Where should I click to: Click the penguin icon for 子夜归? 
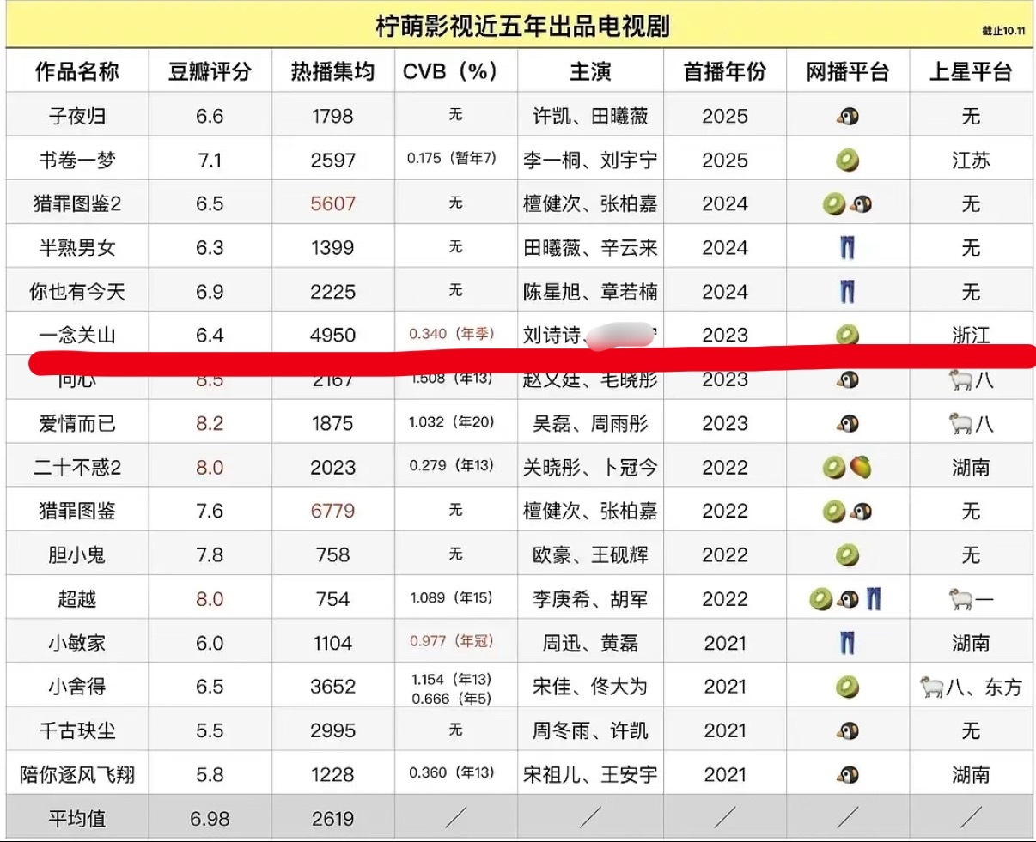click(x=847, y=114)
